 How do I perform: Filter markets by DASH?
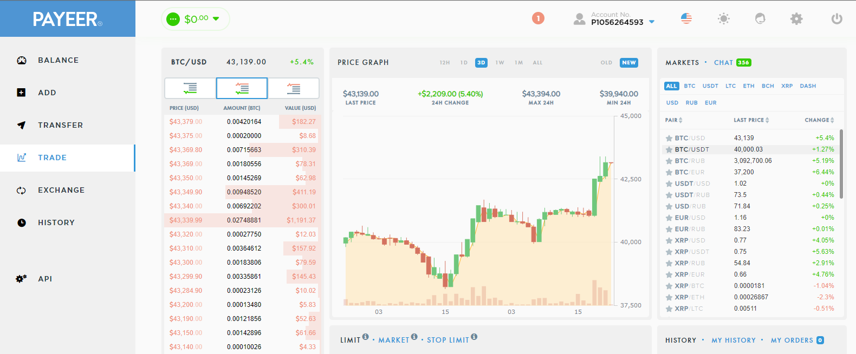(x=808, y=86)
